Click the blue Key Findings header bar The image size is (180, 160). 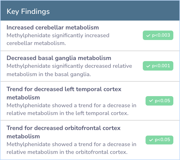[x=90, y=11]
